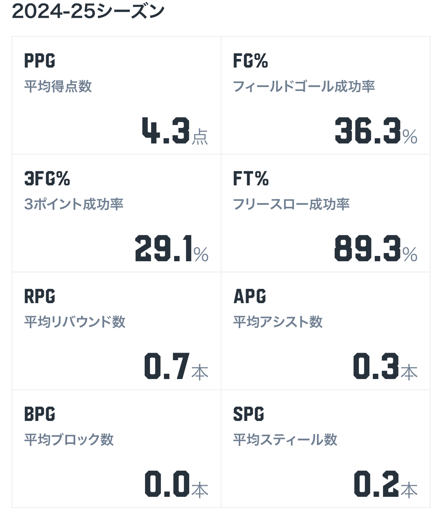Viewport: 442px width, 524px height.
Task: Open the BPG blocks card
Action: point(116,449)
